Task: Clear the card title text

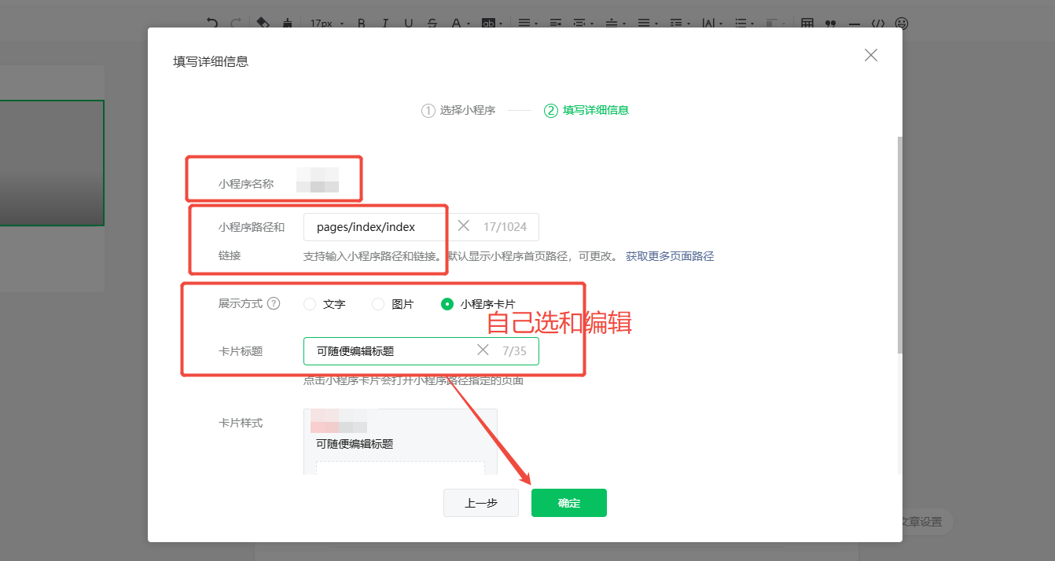Action: coord(483,350)
